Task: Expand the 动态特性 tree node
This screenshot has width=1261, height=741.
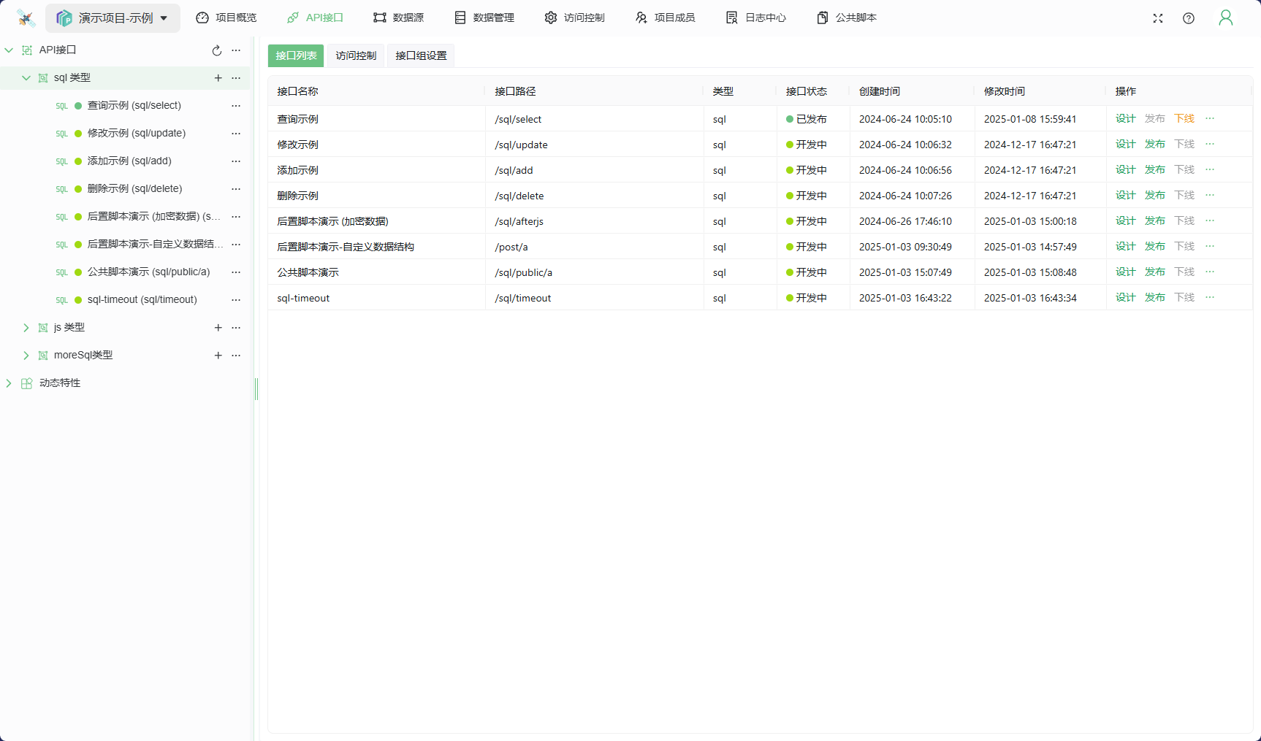Action: click(9, 383)
